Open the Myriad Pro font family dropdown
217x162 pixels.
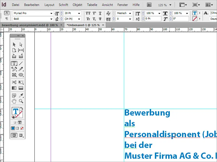[x=51, y=13]
